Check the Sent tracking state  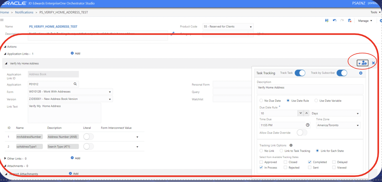pyautogui.click(x=310, y=167)
